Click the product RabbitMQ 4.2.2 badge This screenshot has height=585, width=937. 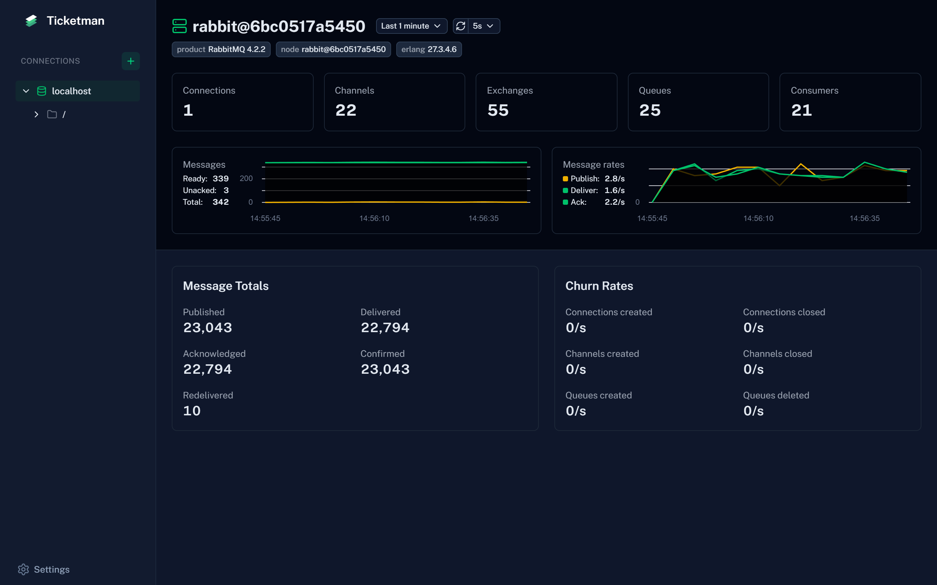[221, 49]
